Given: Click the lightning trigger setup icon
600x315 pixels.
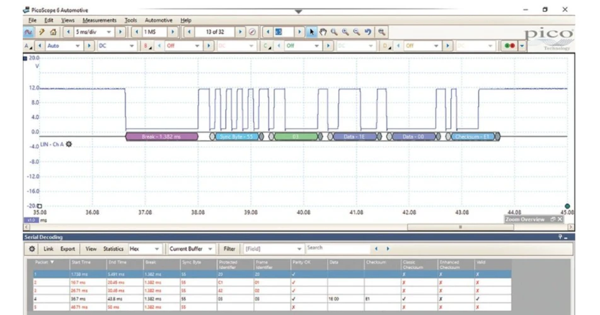Looking at the screenshot, I should (42, 32).
